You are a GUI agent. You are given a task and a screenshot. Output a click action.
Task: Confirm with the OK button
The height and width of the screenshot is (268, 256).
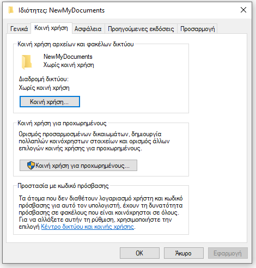click(139, 253)
